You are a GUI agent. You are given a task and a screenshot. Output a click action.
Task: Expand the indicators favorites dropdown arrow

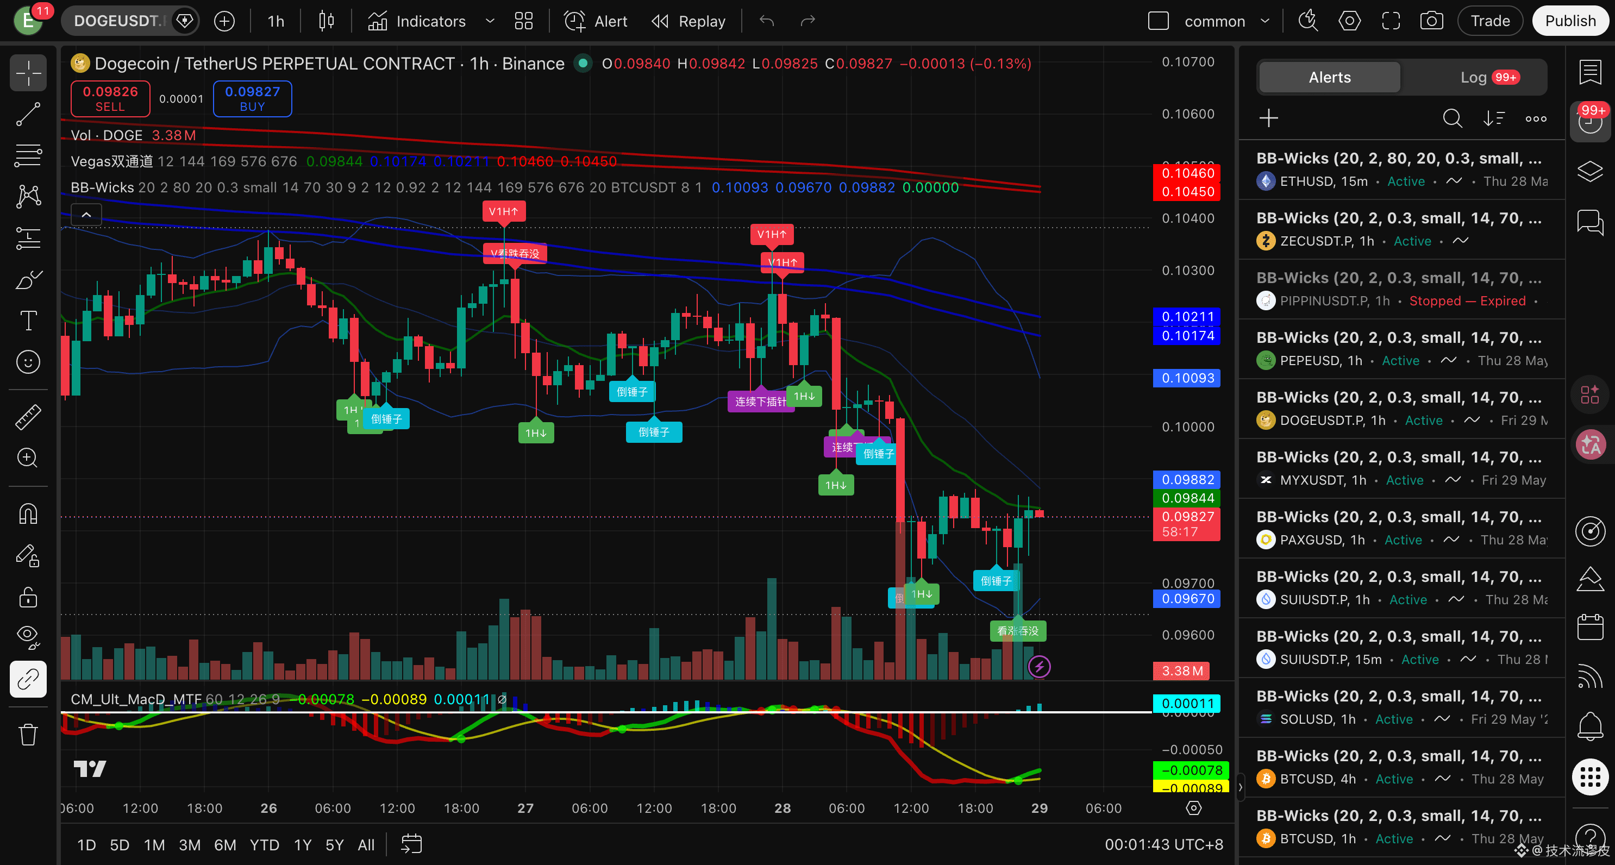(x=490, y=21)
